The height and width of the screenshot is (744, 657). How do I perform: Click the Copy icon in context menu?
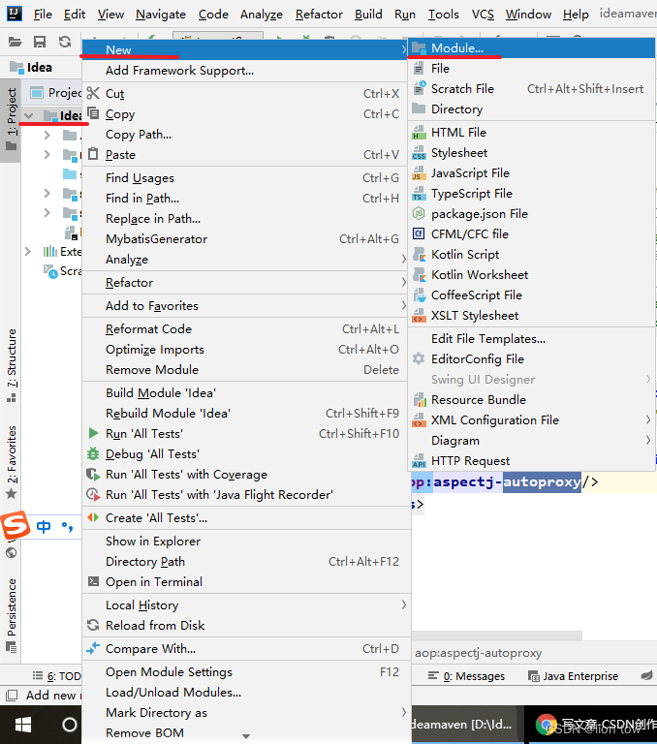click(93, 113)
